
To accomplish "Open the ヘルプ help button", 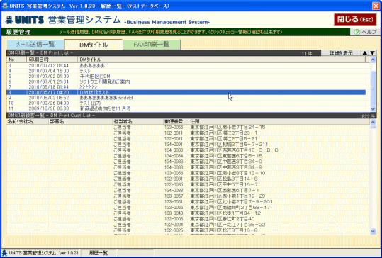I will pos(365,32).
